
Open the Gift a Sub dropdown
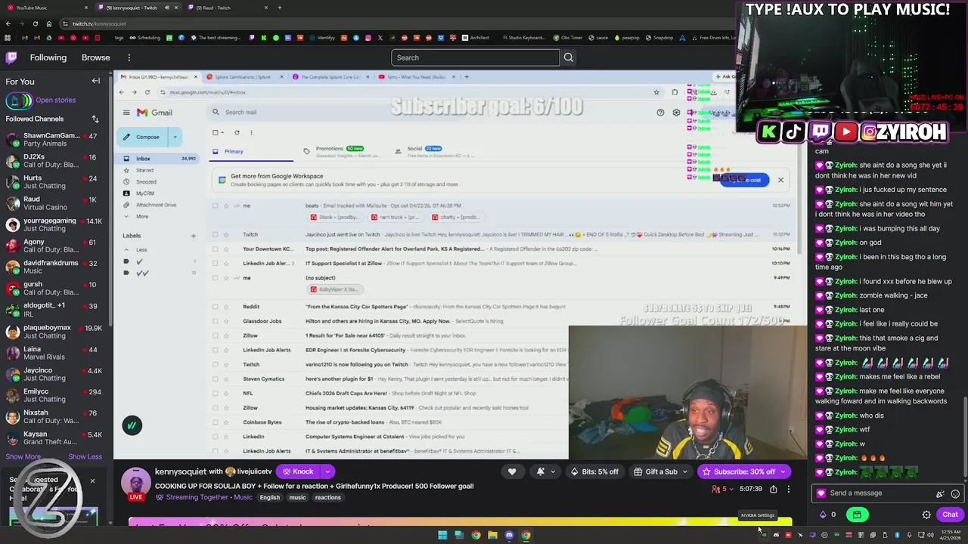pyautogui.click(x=660, y=471)
